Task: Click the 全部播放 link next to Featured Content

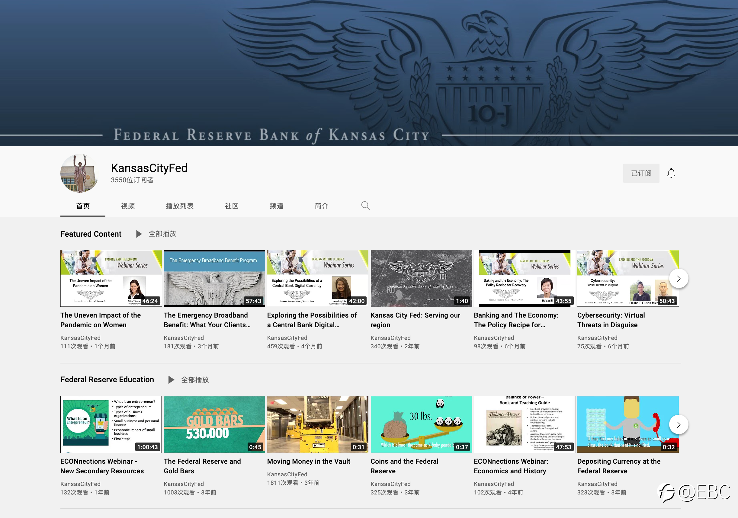Action: point(162,234)
